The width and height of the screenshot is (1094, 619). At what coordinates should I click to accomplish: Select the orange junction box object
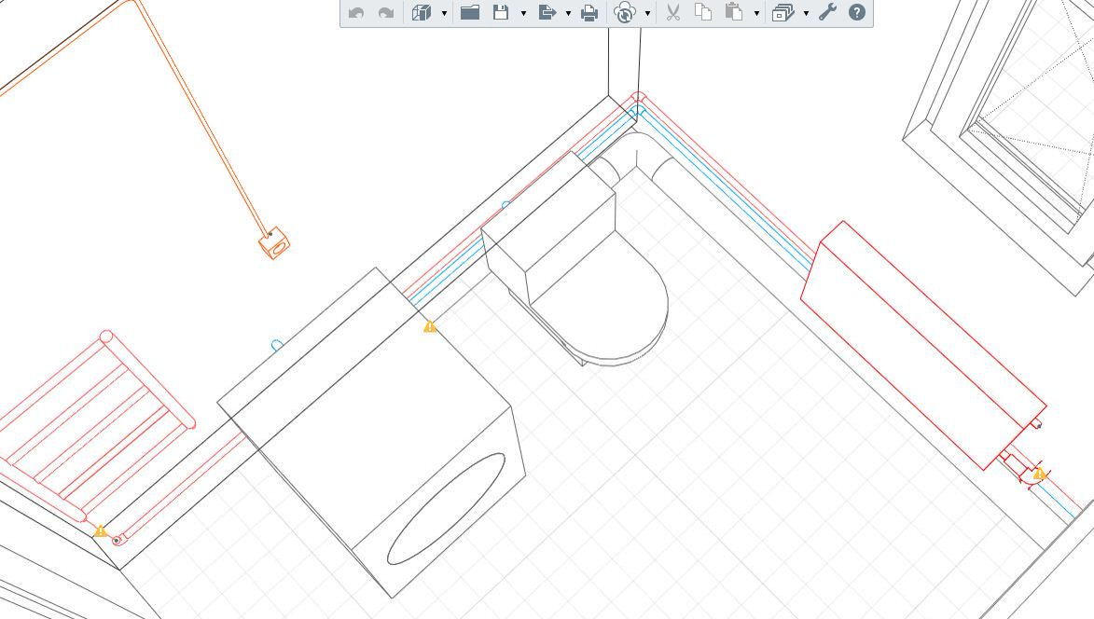(x=274, y=243)
